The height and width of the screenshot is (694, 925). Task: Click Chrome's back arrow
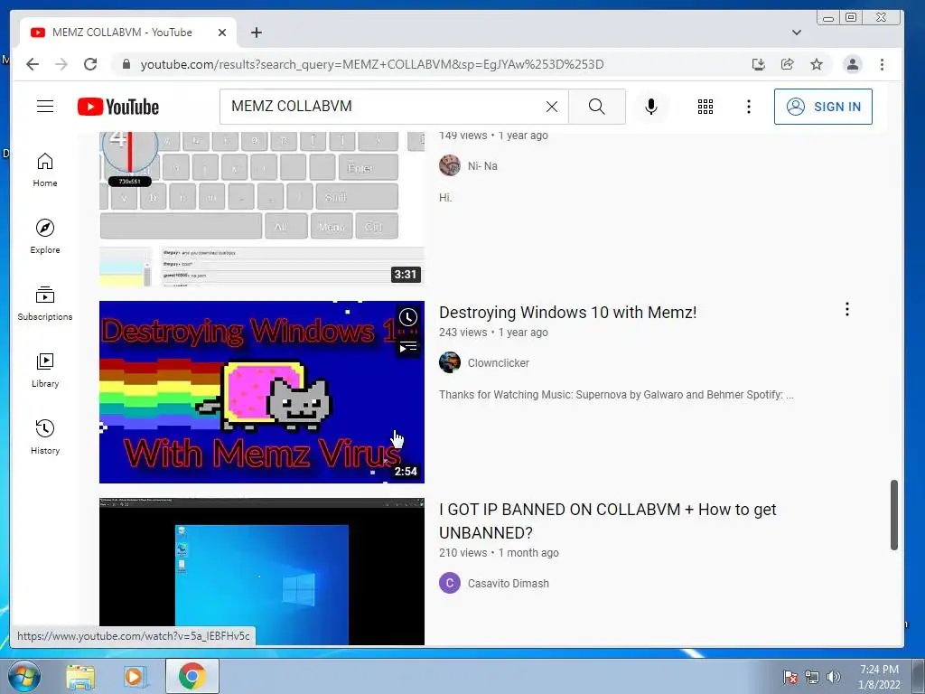tap(33, 64)
